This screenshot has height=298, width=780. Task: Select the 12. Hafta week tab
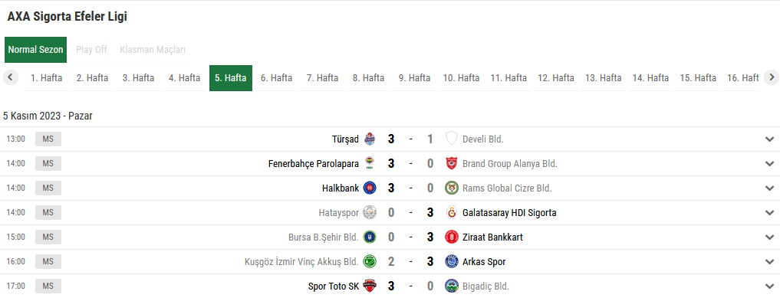pos(556,78)
